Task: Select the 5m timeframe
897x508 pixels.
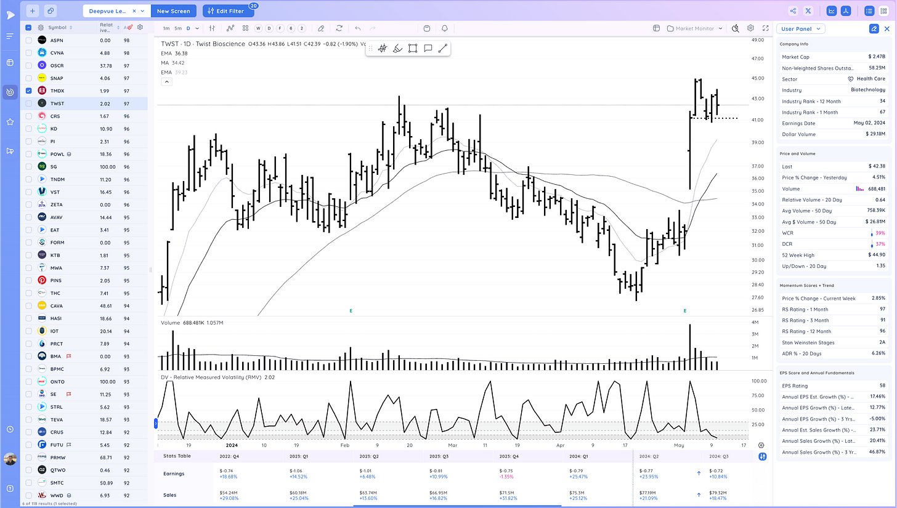Action: tap(177, 28)
